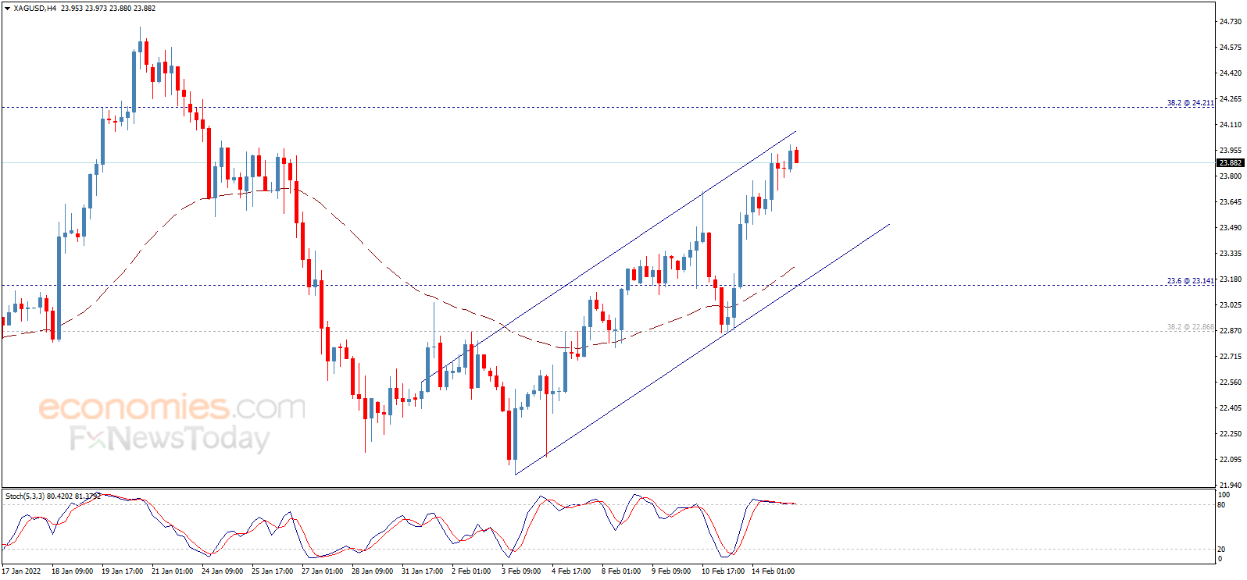Viewport: 1247px width, 580px height.
Task: Click the 80 level on stochastic scale
Action: [1221, 505]
